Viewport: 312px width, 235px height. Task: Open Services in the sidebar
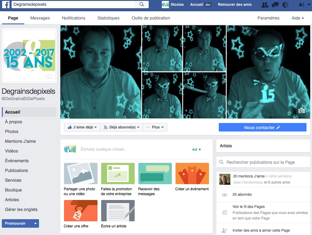coord(13,180)
